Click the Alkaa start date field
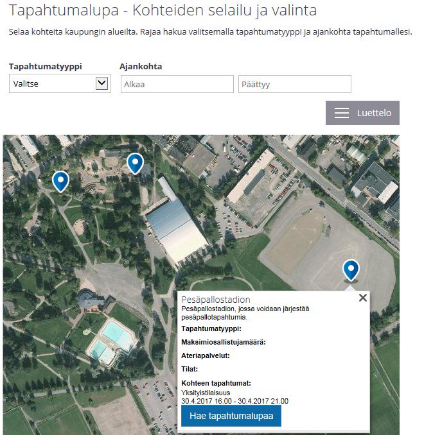 177,84
